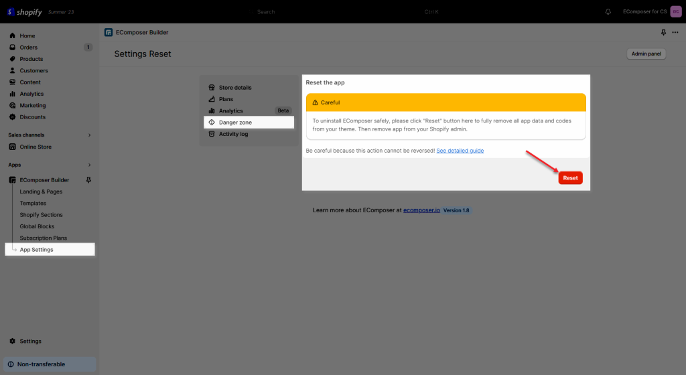686x375 pixels.
Task: Open Templates submenu item
Action: tap(33, 203)
